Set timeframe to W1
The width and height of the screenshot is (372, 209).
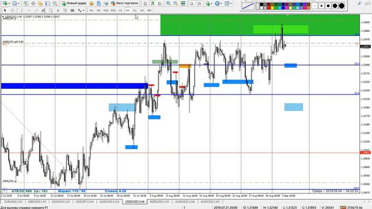[x=142, y=10]
